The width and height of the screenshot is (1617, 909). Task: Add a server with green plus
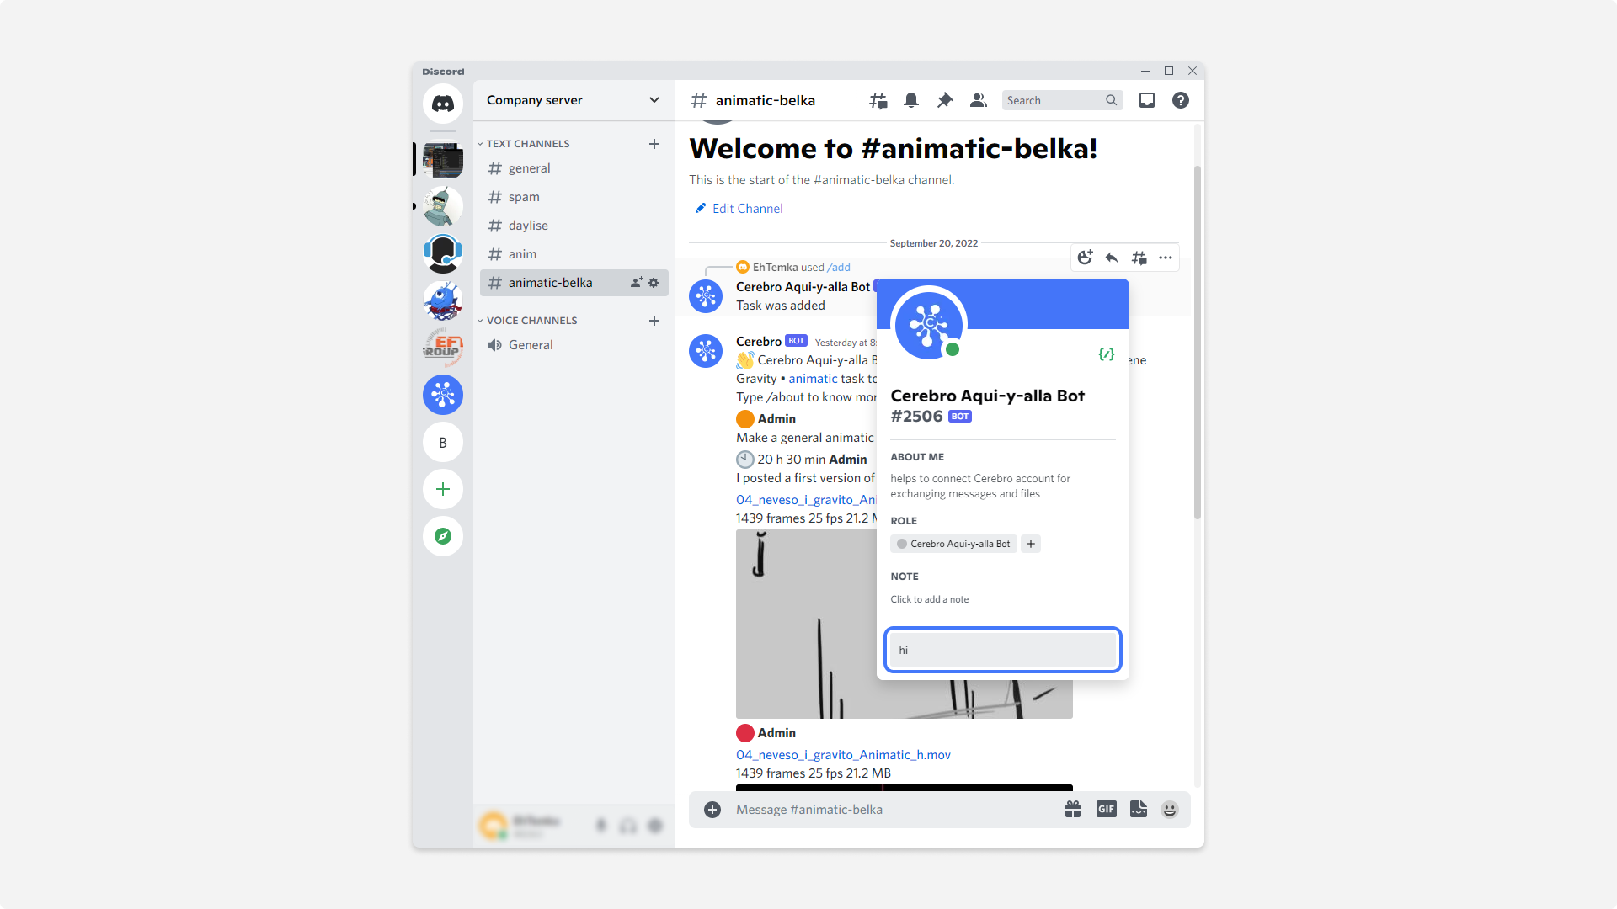pyautogui.click(x=443, y=489)
